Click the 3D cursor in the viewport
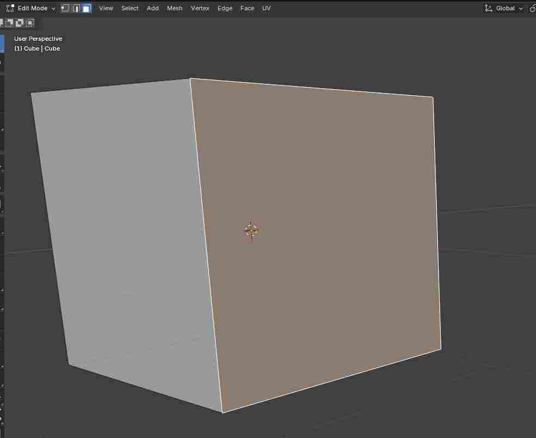Screen dimensions: 536x438 click(251, 231)
